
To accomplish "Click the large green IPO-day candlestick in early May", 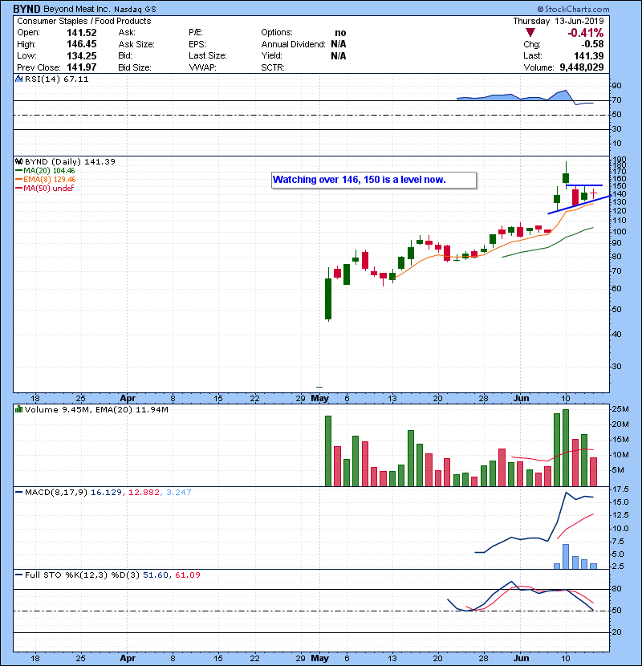I will (328, 299).
